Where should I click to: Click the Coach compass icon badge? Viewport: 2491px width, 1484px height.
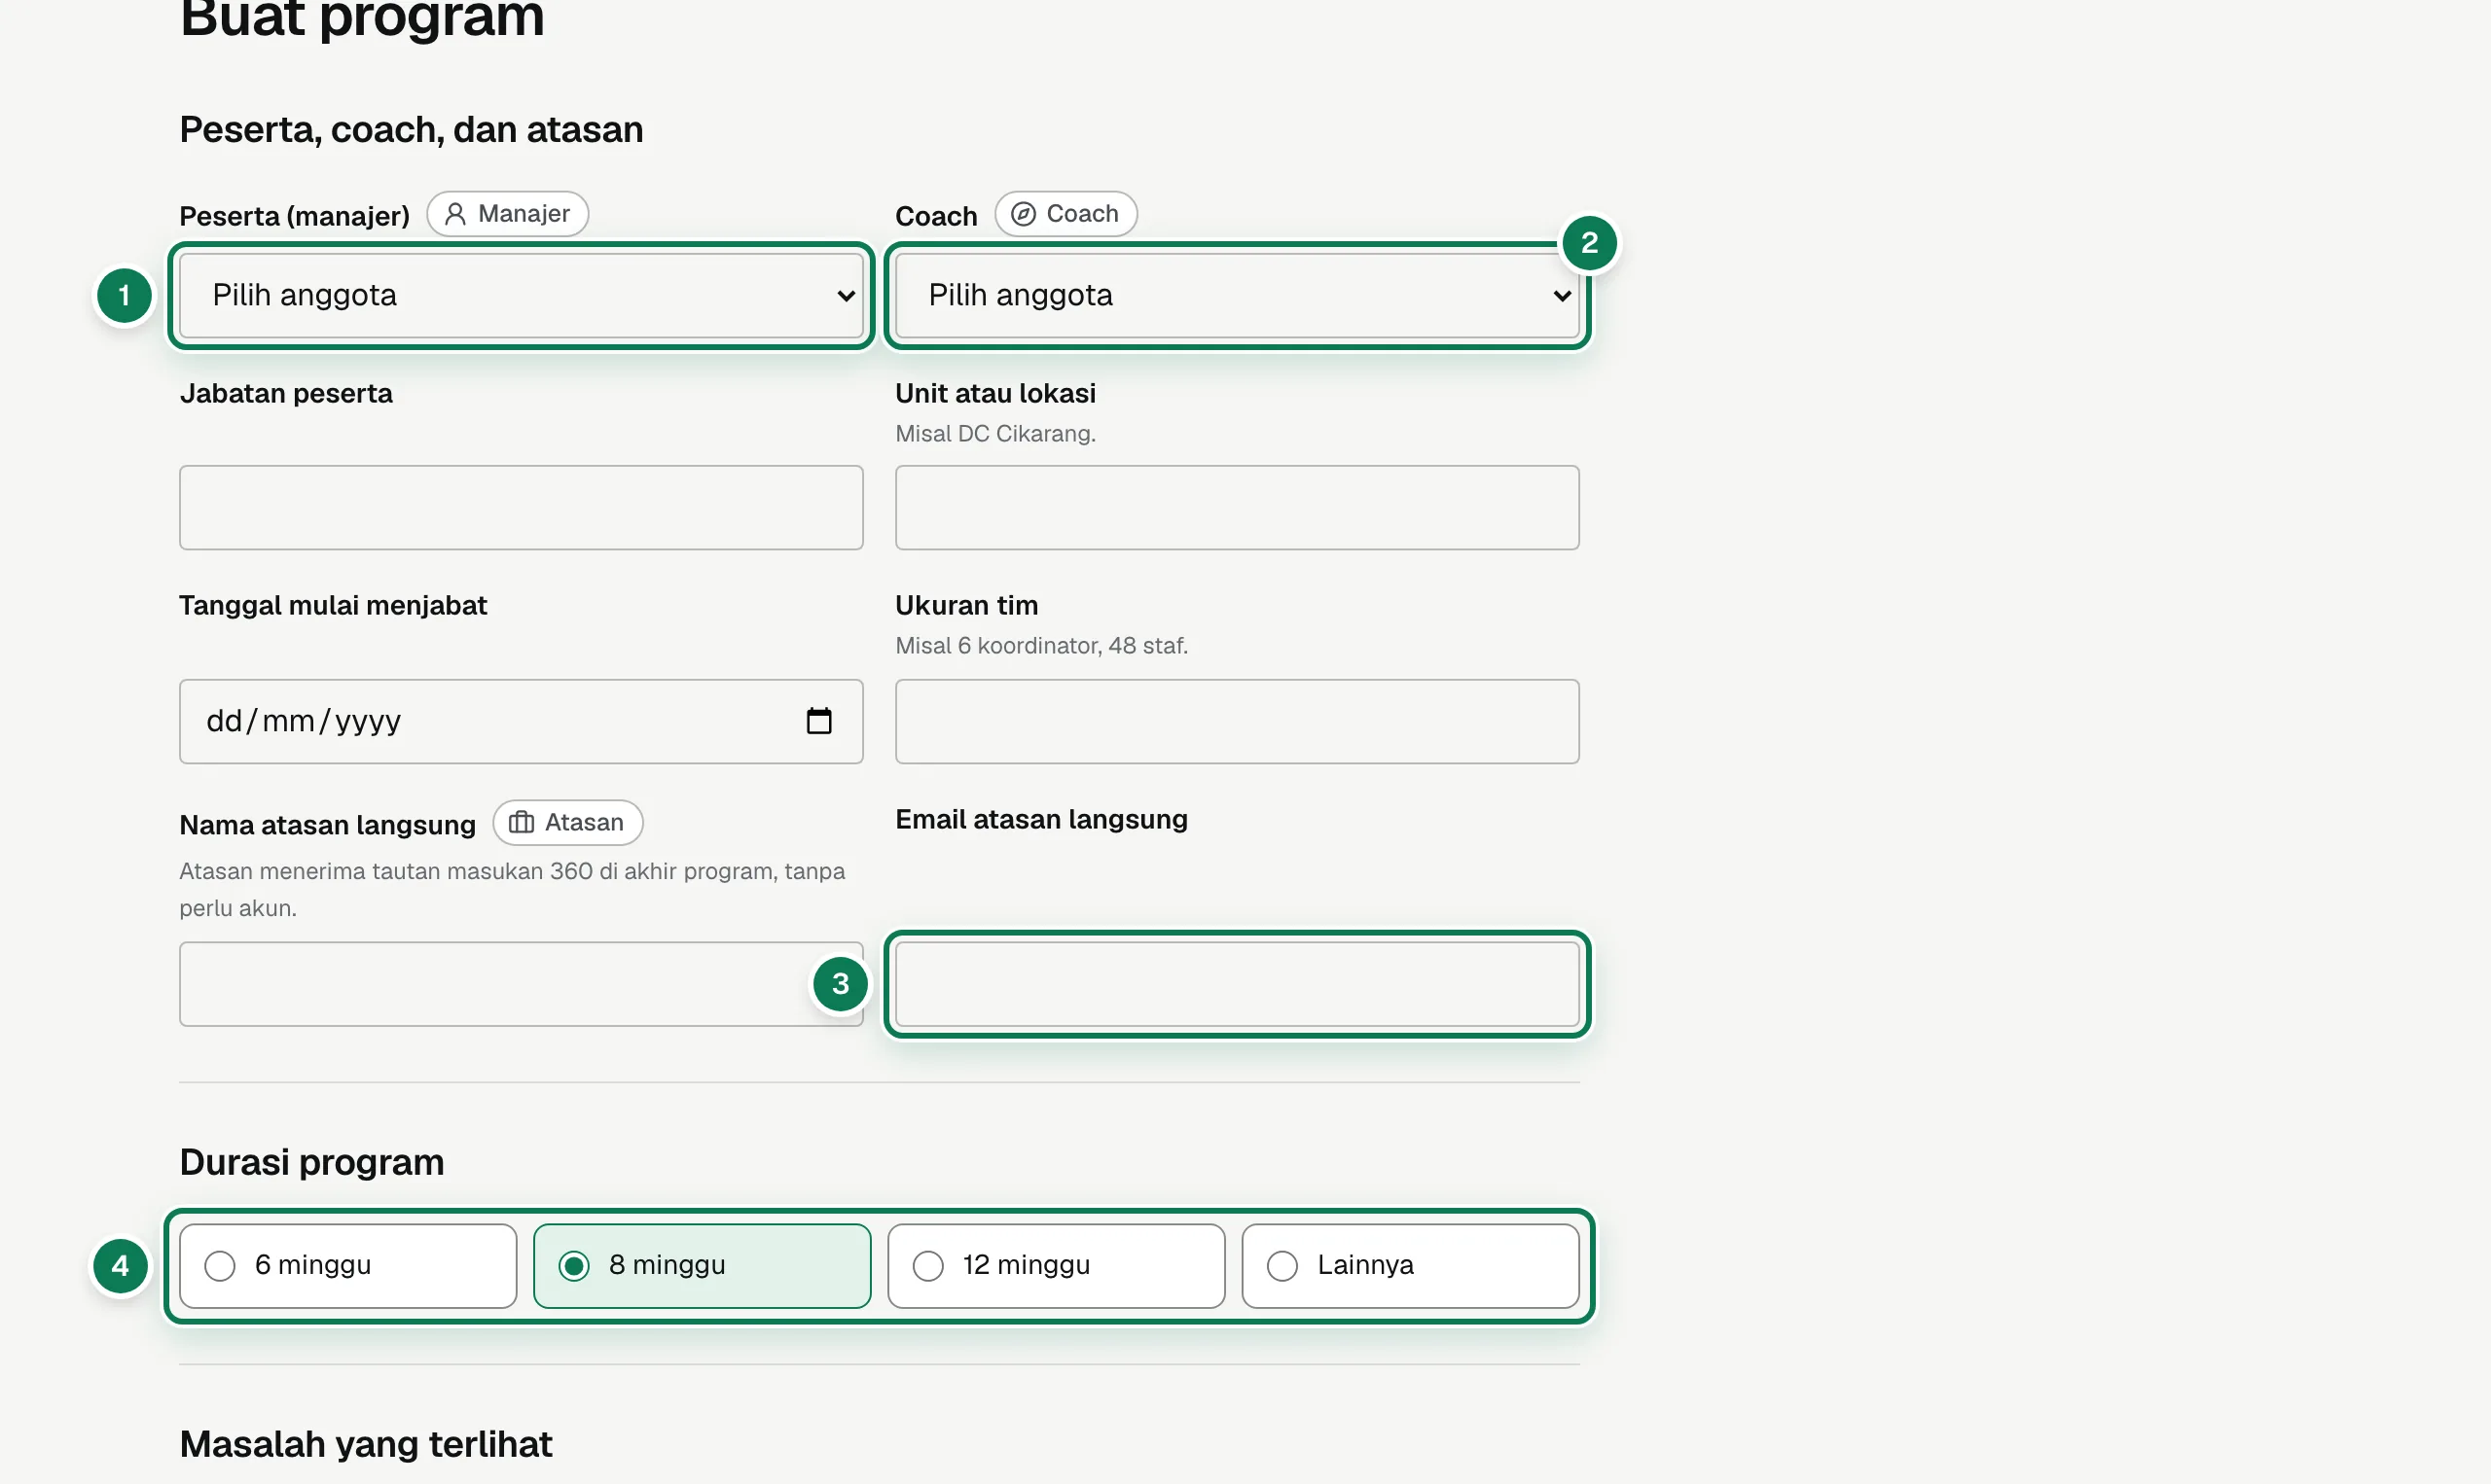coord(1065,214)
